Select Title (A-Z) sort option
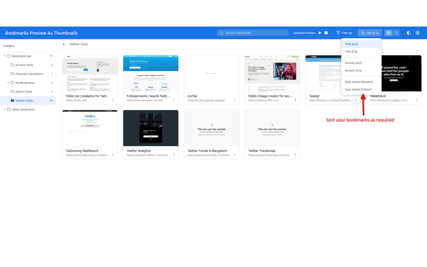This screenshot has width=427, height=267. click(x=361, y=44)
